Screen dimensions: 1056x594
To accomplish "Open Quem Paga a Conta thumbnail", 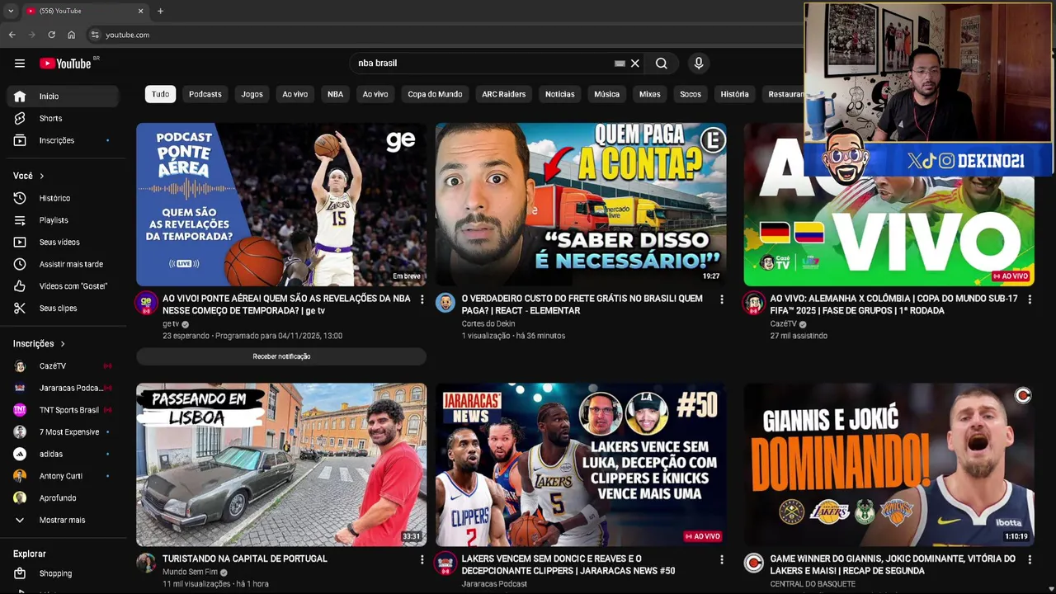I will click(x=581, y=205).
